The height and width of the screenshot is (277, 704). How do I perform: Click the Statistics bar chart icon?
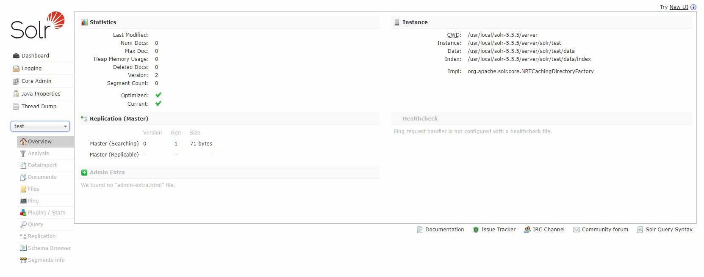(84, 22)
